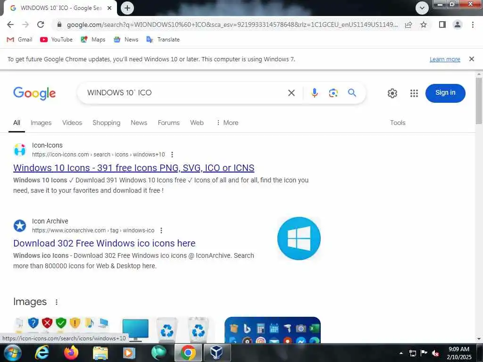Bookmark this page with star icon
This screenshot has width=483, height=362.
coord(424,25)
